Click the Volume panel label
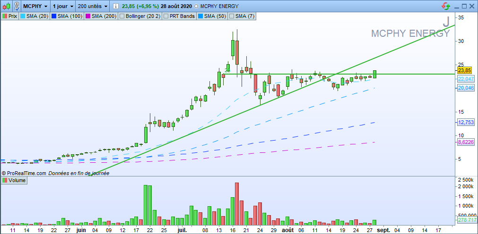The height and width of the screenshot is (234, 478). pyautogui.click(x=14, y=180)
